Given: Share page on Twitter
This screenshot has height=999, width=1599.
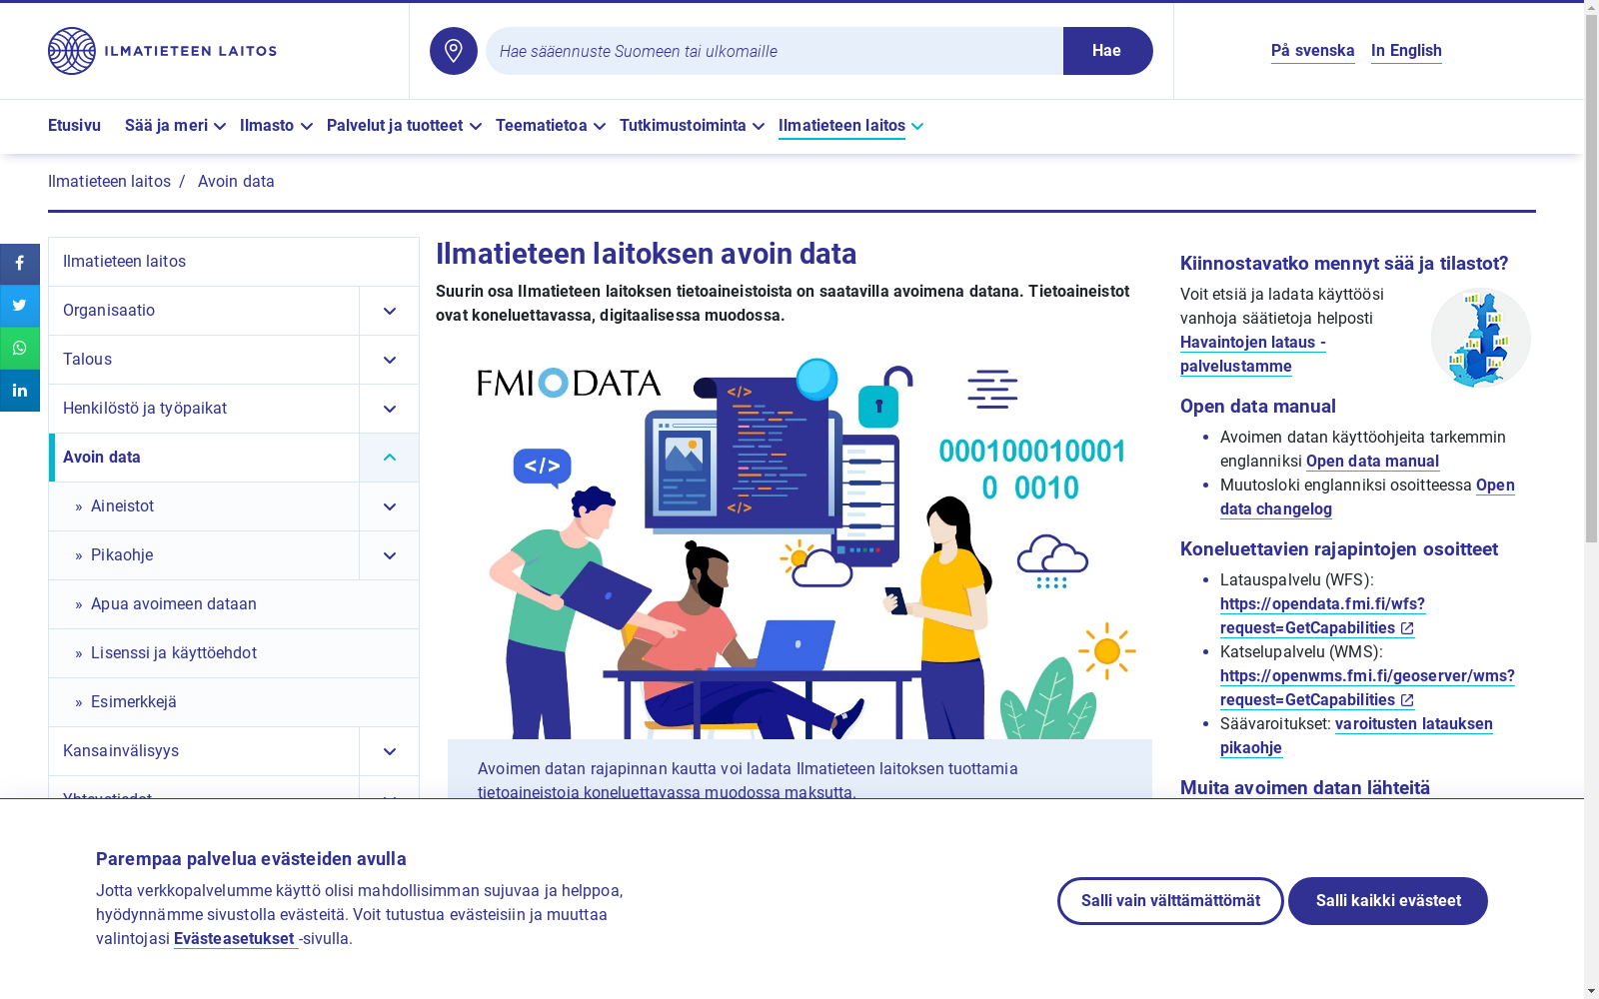Looking at the screenshot, I should [20, 307].
